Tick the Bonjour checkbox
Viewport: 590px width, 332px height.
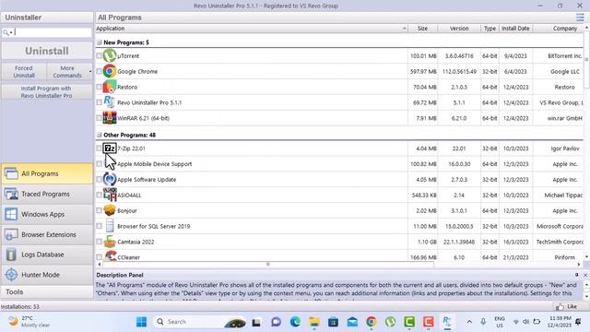tap(99, 210)
